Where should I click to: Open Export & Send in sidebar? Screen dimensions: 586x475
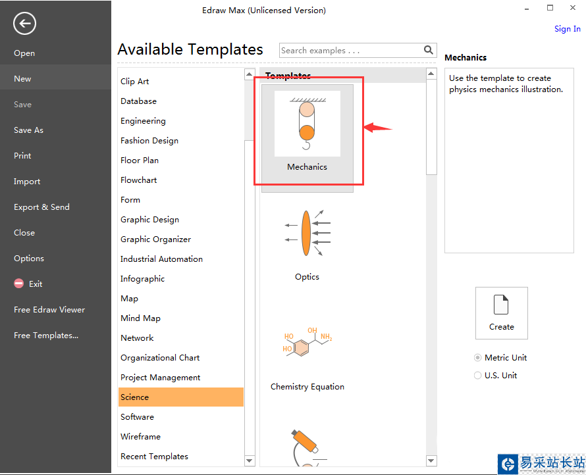point(41,207)
